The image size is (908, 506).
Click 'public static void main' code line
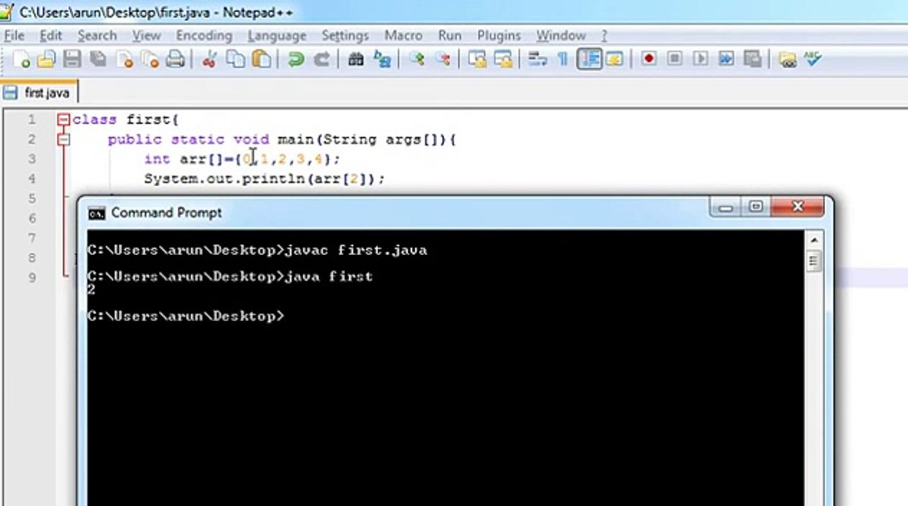point(282,140)
